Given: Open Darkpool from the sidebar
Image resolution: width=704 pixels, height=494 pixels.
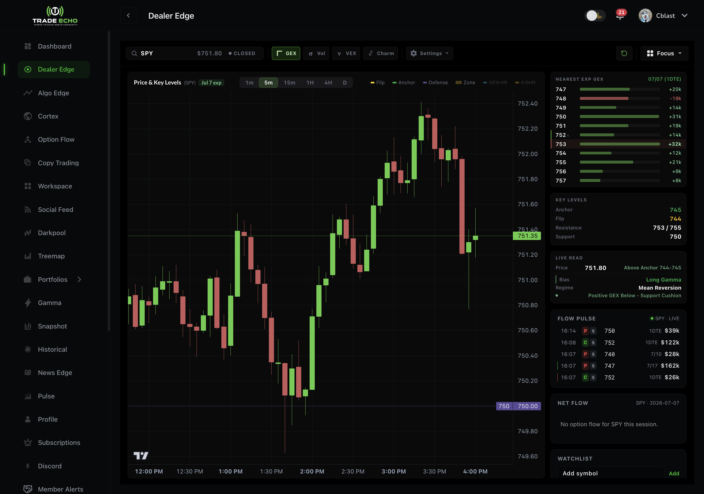Looking at the screenshot, I should 52,233.
